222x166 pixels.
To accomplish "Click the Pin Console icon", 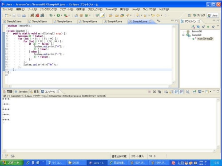I will pos(194,92).
